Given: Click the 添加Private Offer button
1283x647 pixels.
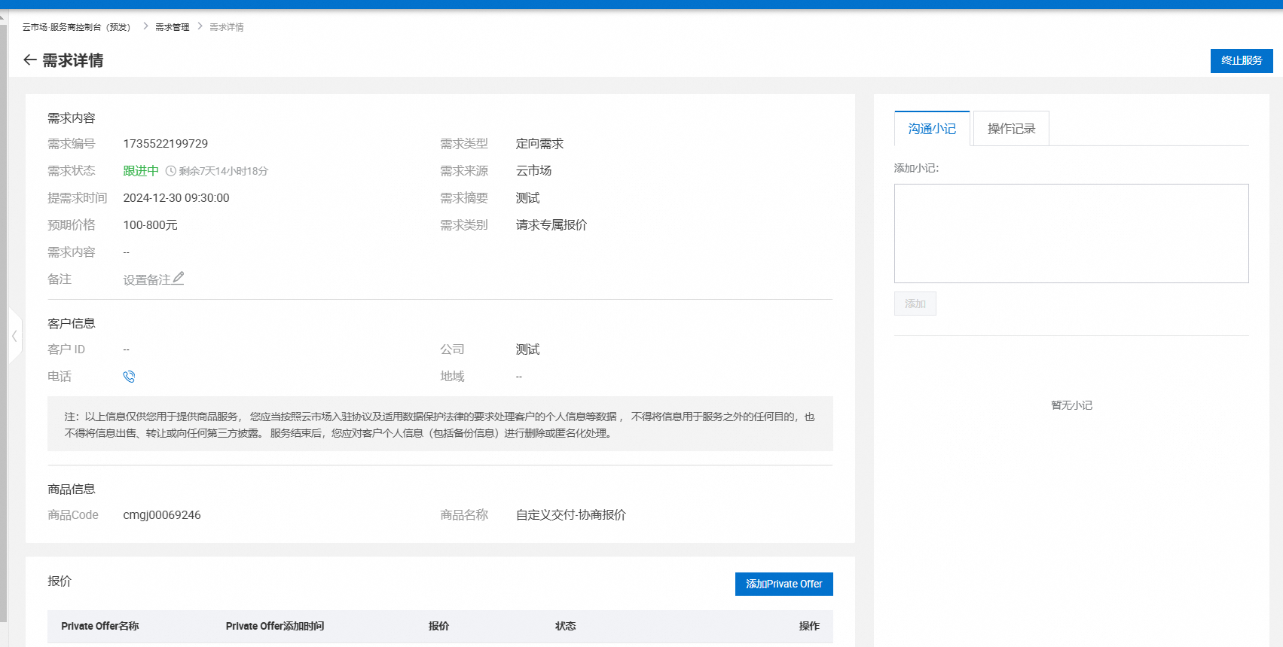Looking at the screenshot, I should click(784, 584).
